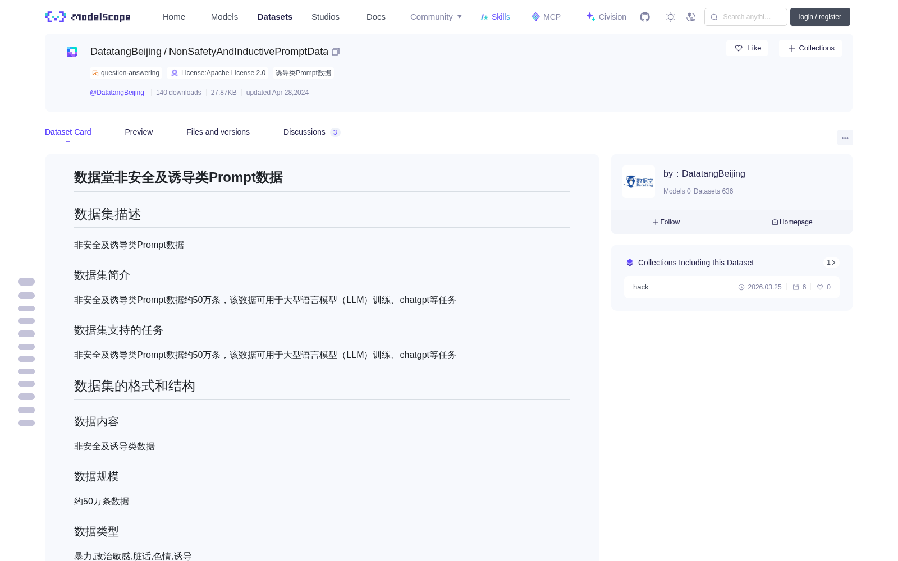Expand the Community dropdown menu

coord(436,17)
